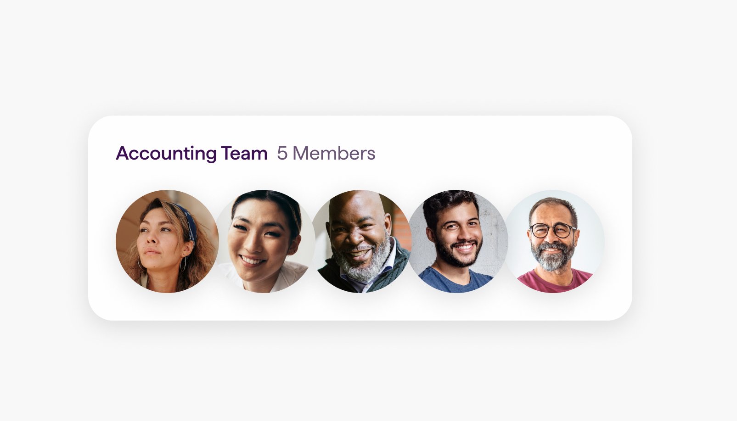The image size is (737, 421).
Task: Click the Accounting Team title
Action: [191, 153]
